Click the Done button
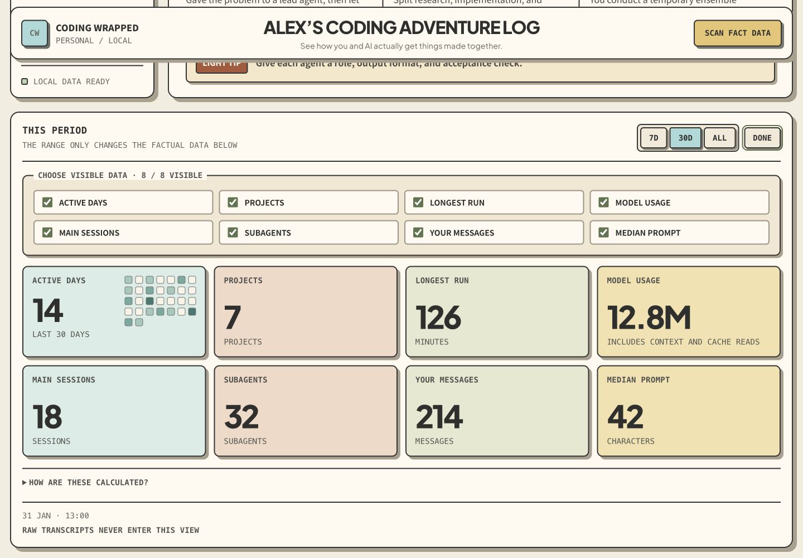This screenshot has width=803, height=558. pos(762,138)
